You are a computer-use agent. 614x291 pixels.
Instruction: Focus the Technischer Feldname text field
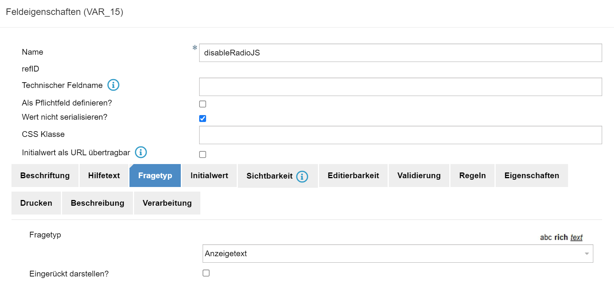pyautogui.click(x=400, y=87)
